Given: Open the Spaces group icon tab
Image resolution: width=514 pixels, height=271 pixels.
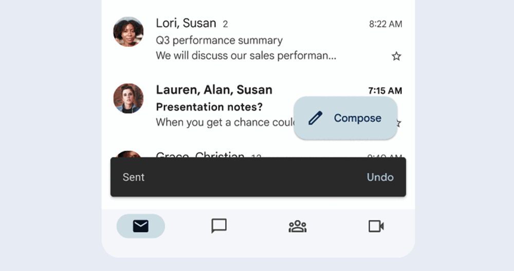Looking at the screenshot, I should [298, 226].
